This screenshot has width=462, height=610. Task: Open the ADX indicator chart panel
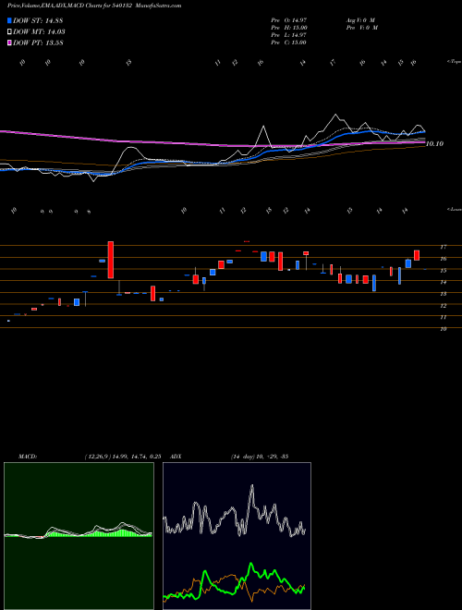tap(237, 536)
